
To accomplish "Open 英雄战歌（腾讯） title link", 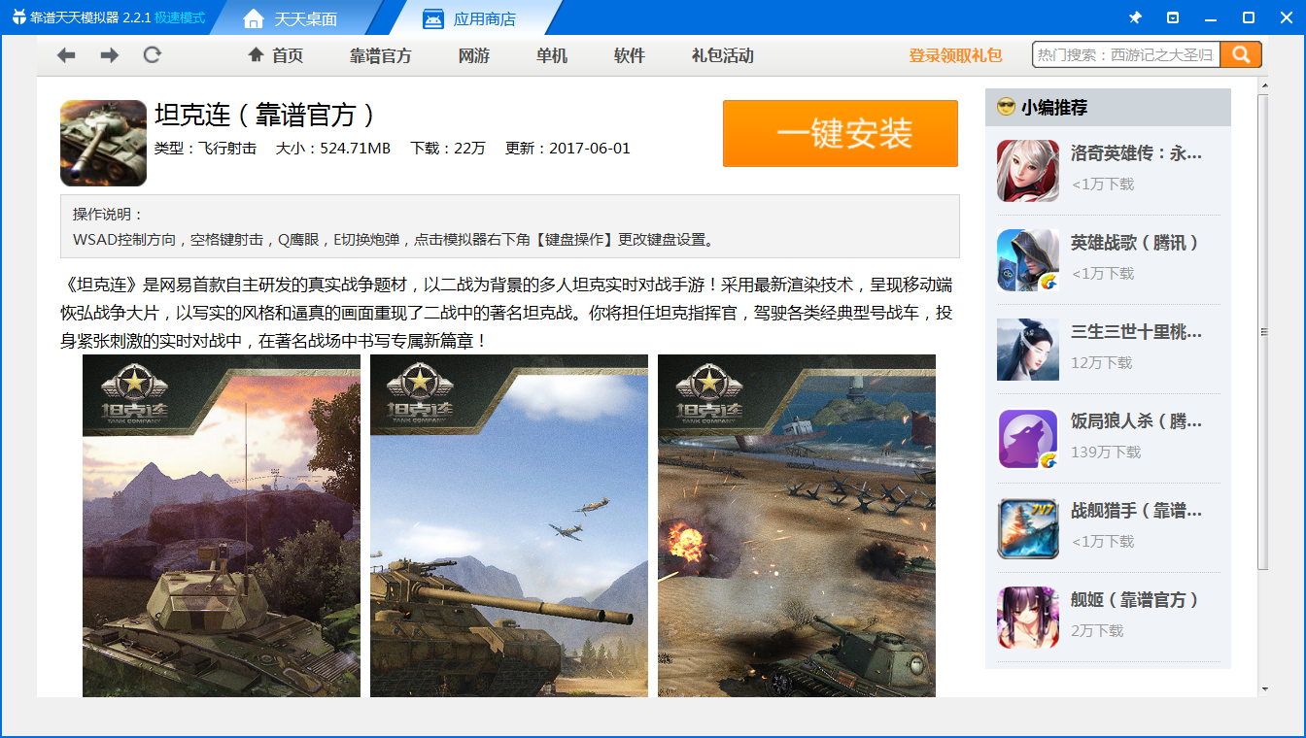I will (x=1135, y=243).
